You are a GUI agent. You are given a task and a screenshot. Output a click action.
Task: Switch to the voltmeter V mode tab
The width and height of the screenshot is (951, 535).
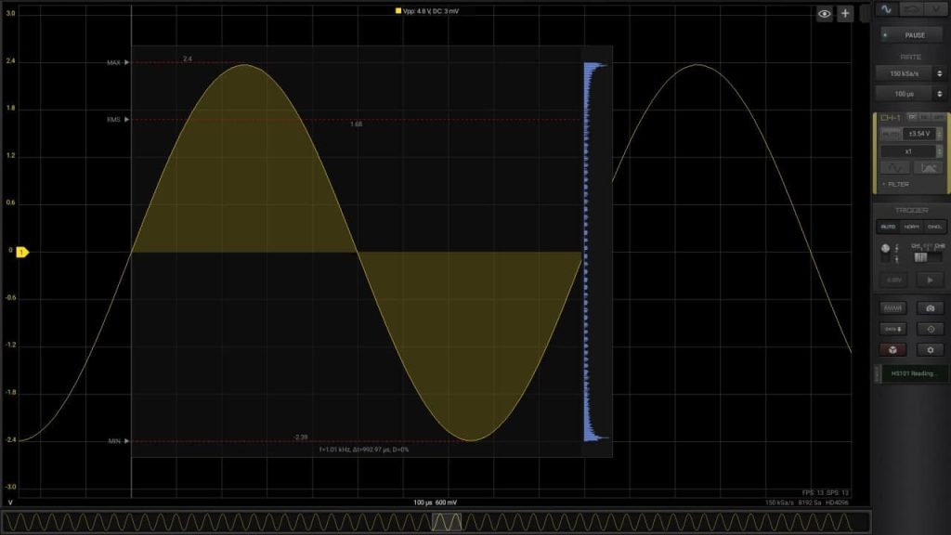click(937, 8)
